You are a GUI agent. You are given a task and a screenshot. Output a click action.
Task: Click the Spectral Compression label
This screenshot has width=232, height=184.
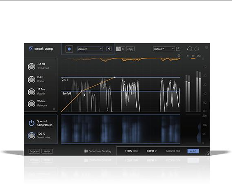coord(45,123)
